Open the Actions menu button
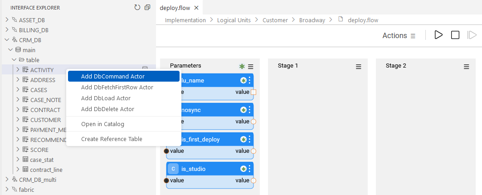The image size is (482, 195). [x=399, y=35]
